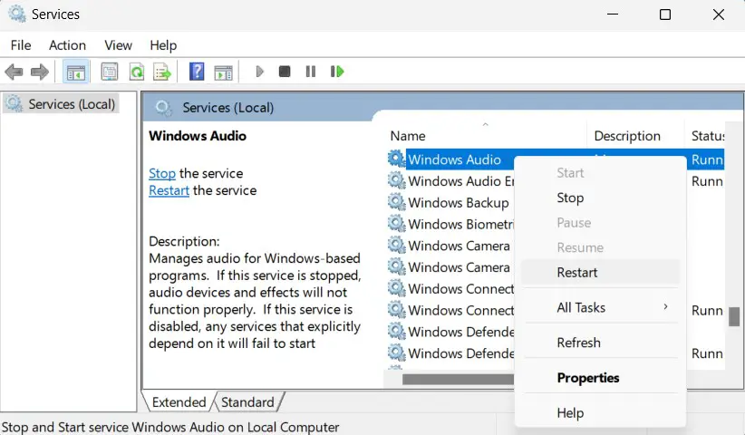This screenshot has height=435, width=745.
Task: Choose Help in the context menu
Action: pos(601,413)
